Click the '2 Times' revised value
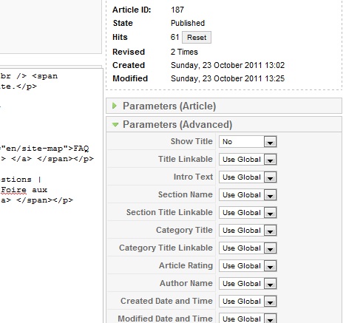 (x=184, y=52)
